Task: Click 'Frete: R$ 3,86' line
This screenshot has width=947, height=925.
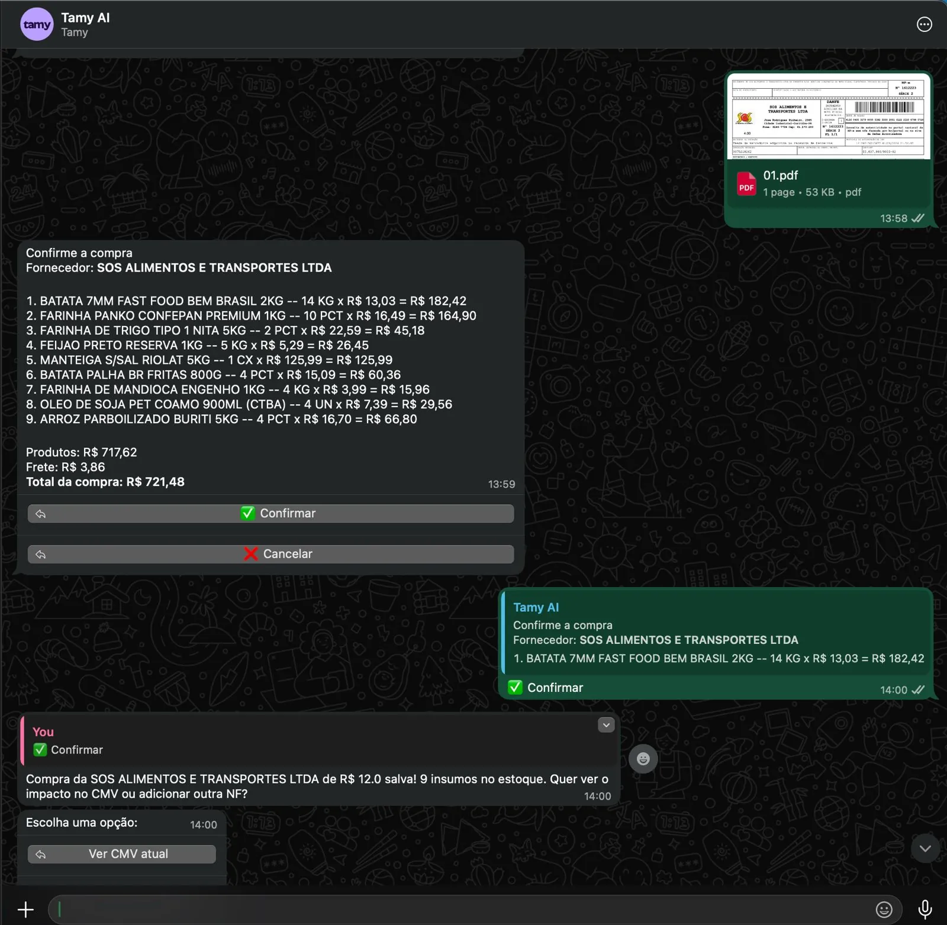Action: coord(66,467)
